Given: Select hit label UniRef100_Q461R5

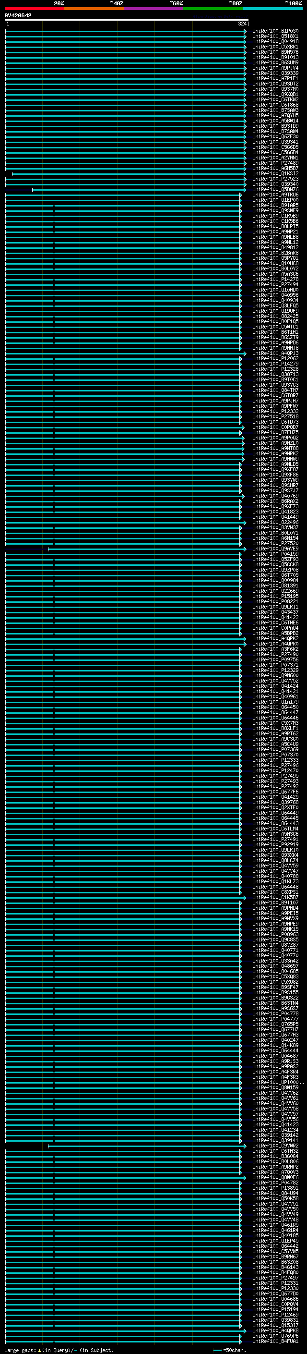Looking at the screenshot, I should tap(275, 1225).
